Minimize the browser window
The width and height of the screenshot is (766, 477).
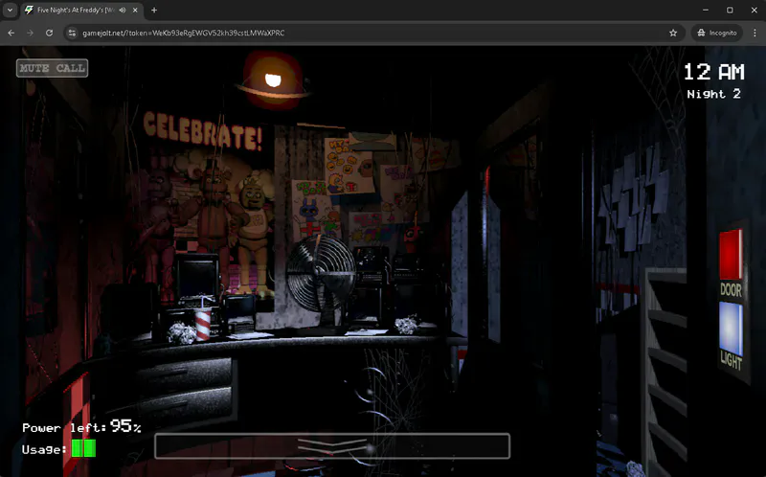click(x=706, y=10)
